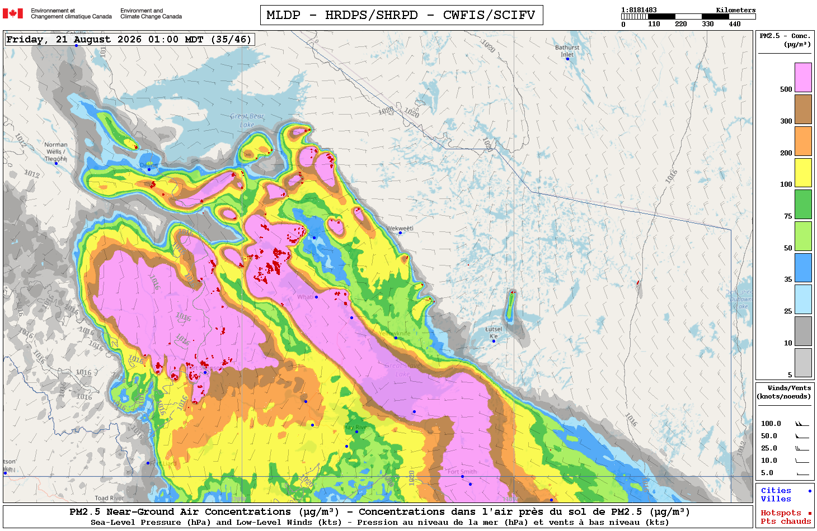Viewport: 817px width, 531px height.
Task: Select the blue city dot at Bathurst Inlet
Action: pyautogui.click(x=567, y=59)
